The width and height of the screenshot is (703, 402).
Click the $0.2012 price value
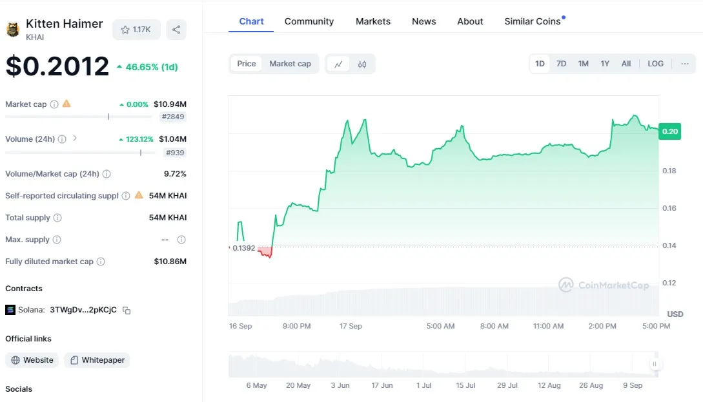coord(57,66)
